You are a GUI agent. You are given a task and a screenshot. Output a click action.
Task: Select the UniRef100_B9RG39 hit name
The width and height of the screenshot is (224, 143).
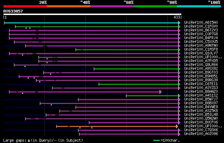point(201,80)
